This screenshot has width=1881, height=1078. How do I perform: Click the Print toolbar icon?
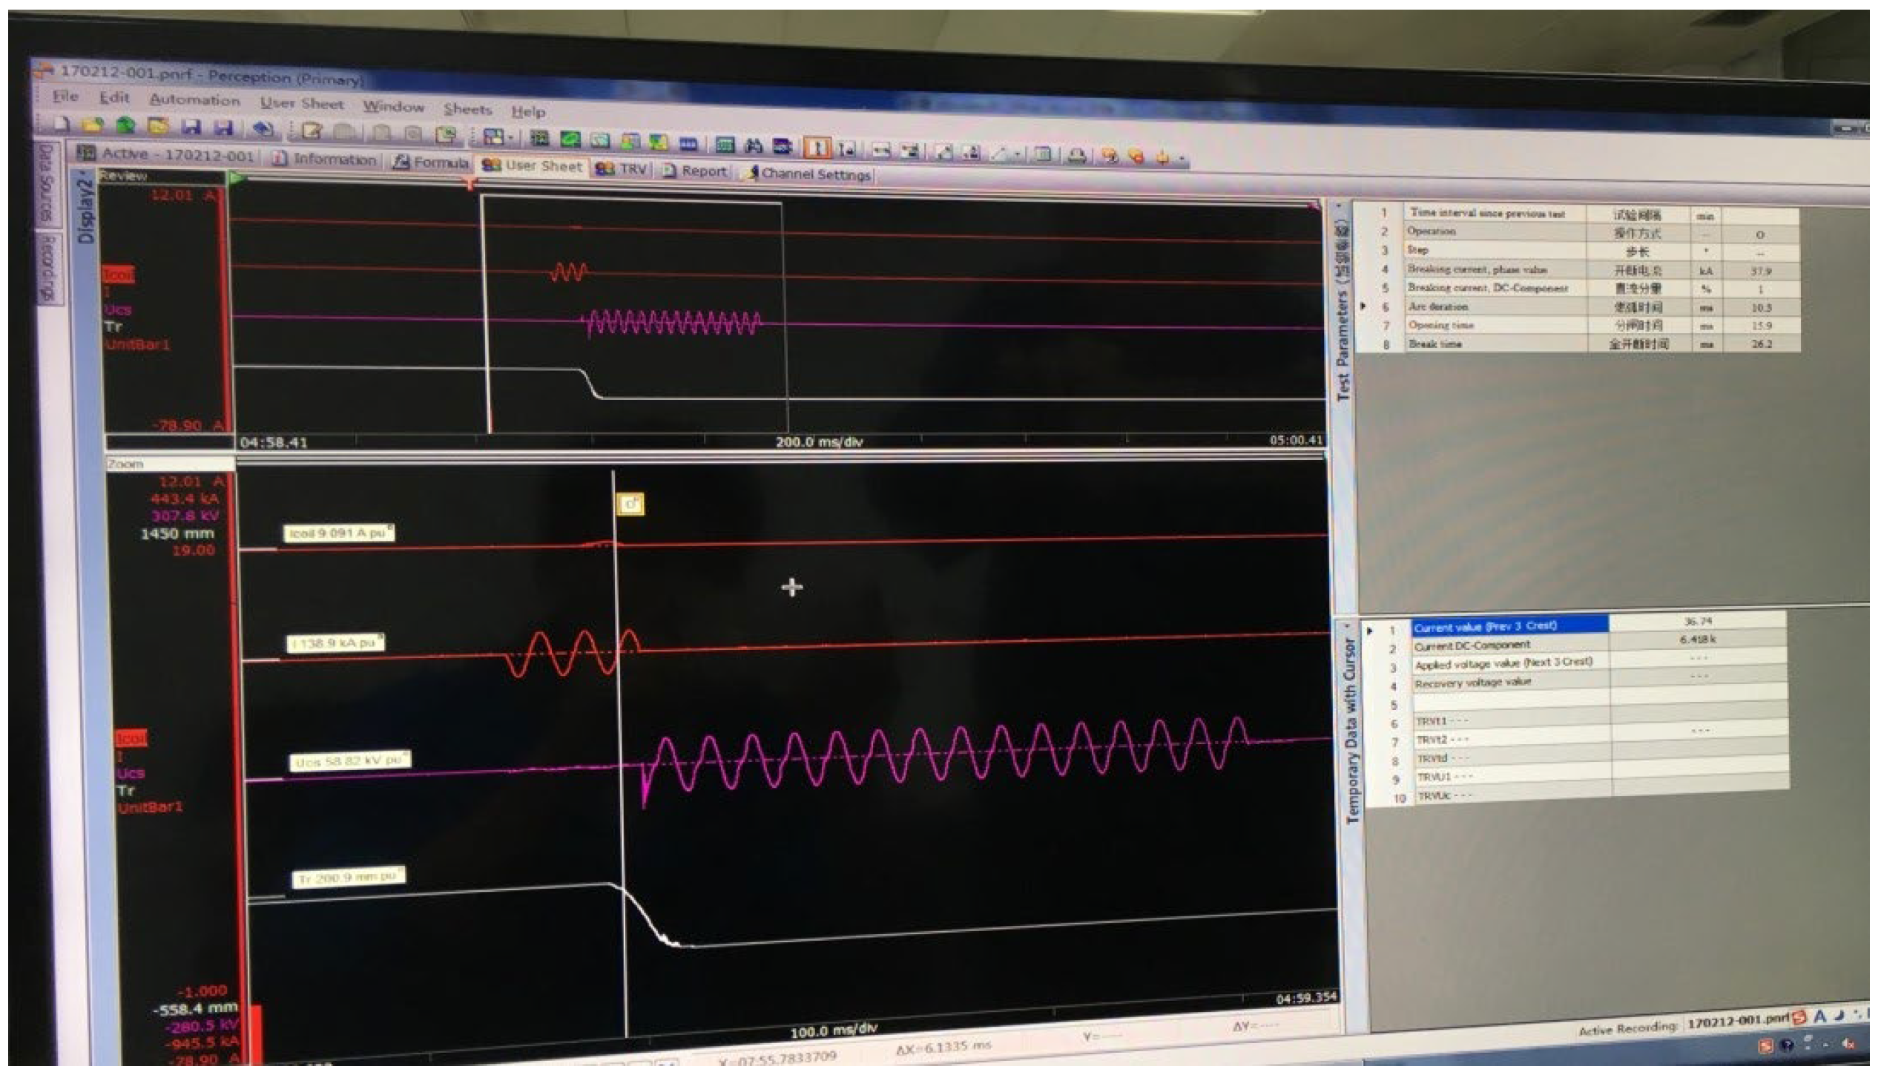1077,155
